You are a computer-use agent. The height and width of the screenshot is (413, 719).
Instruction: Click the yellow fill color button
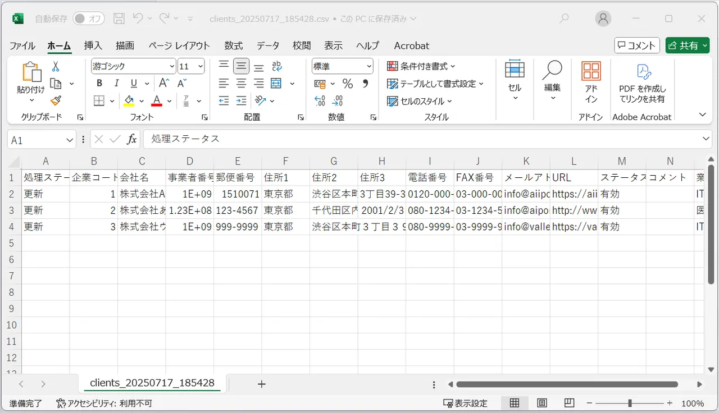tap(129, 101)
